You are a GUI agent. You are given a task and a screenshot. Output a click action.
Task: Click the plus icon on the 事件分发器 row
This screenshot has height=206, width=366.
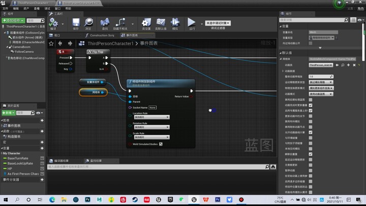(x=42, y=180)
